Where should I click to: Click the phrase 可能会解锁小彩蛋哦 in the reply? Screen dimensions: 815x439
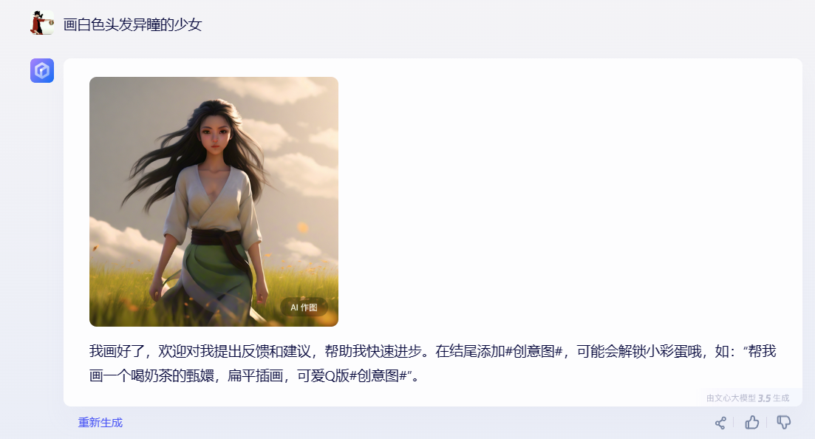point(639,351)
